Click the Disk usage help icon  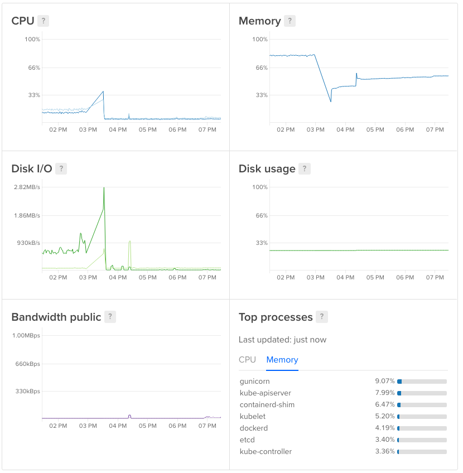coord(304,169)
